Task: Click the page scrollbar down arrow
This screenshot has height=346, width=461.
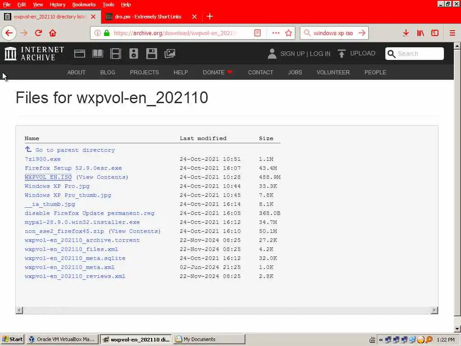Action: (457, 328)
